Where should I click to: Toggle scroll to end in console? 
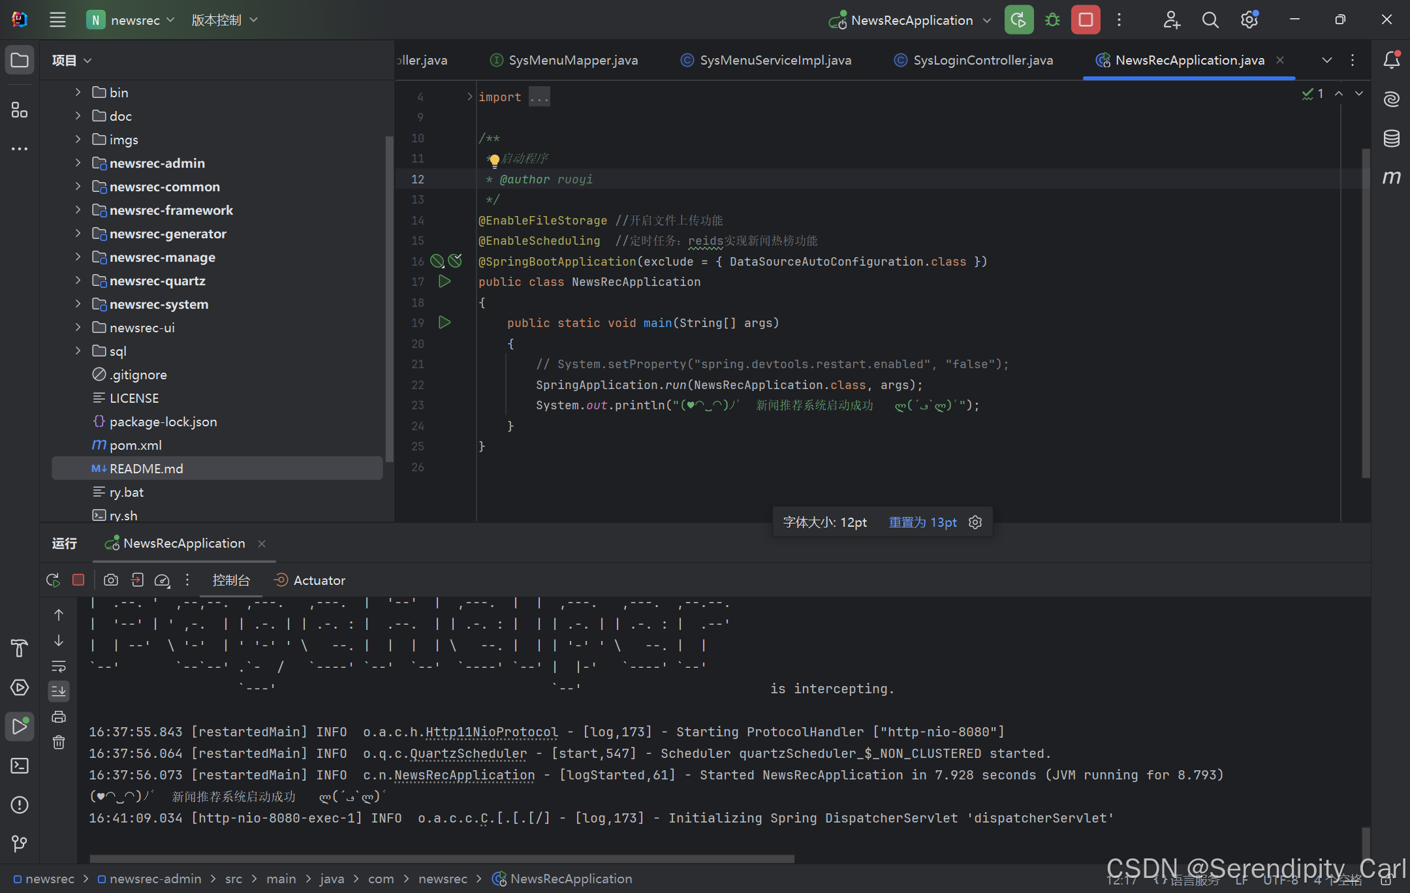(x=59, y=691)
